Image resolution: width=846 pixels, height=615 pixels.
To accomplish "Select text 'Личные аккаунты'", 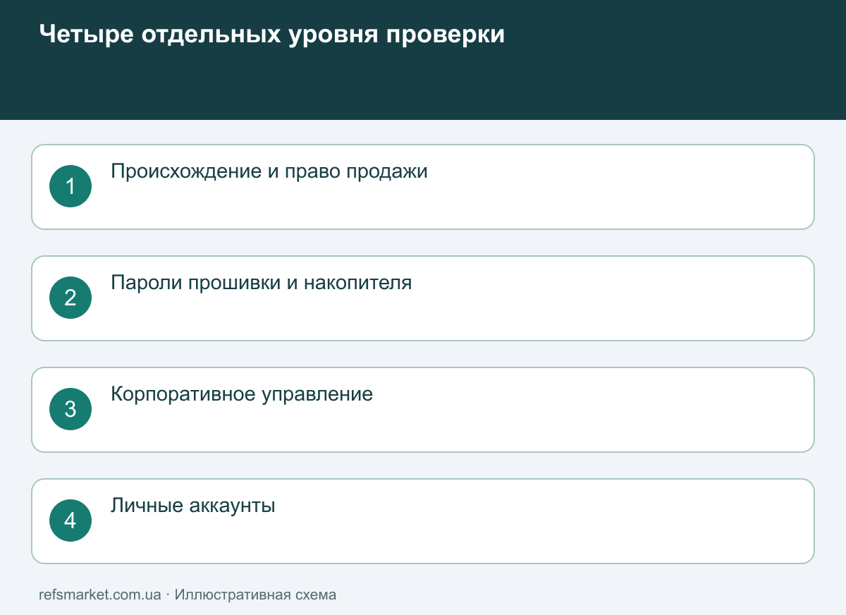I will point(193,506).
